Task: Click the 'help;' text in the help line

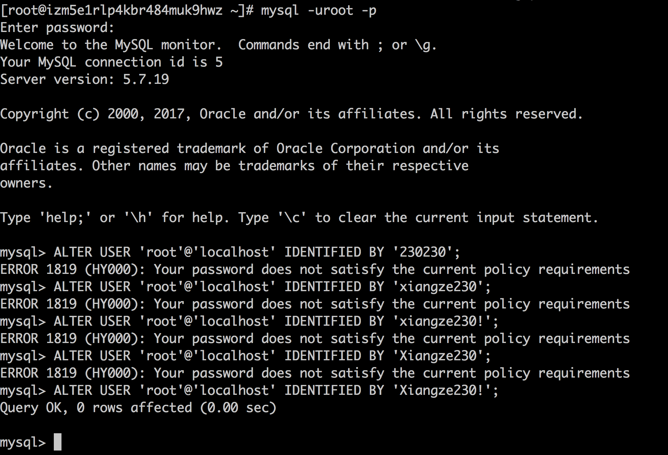Action: click(65, 218)
